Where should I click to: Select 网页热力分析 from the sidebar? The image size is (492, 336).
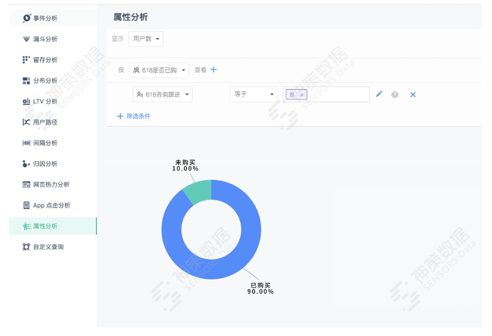pos(50,185)
